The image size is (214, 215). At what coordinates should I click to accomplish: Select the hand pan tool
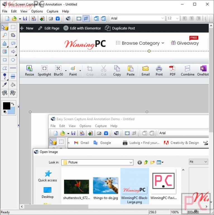click(x=13, y=35)
